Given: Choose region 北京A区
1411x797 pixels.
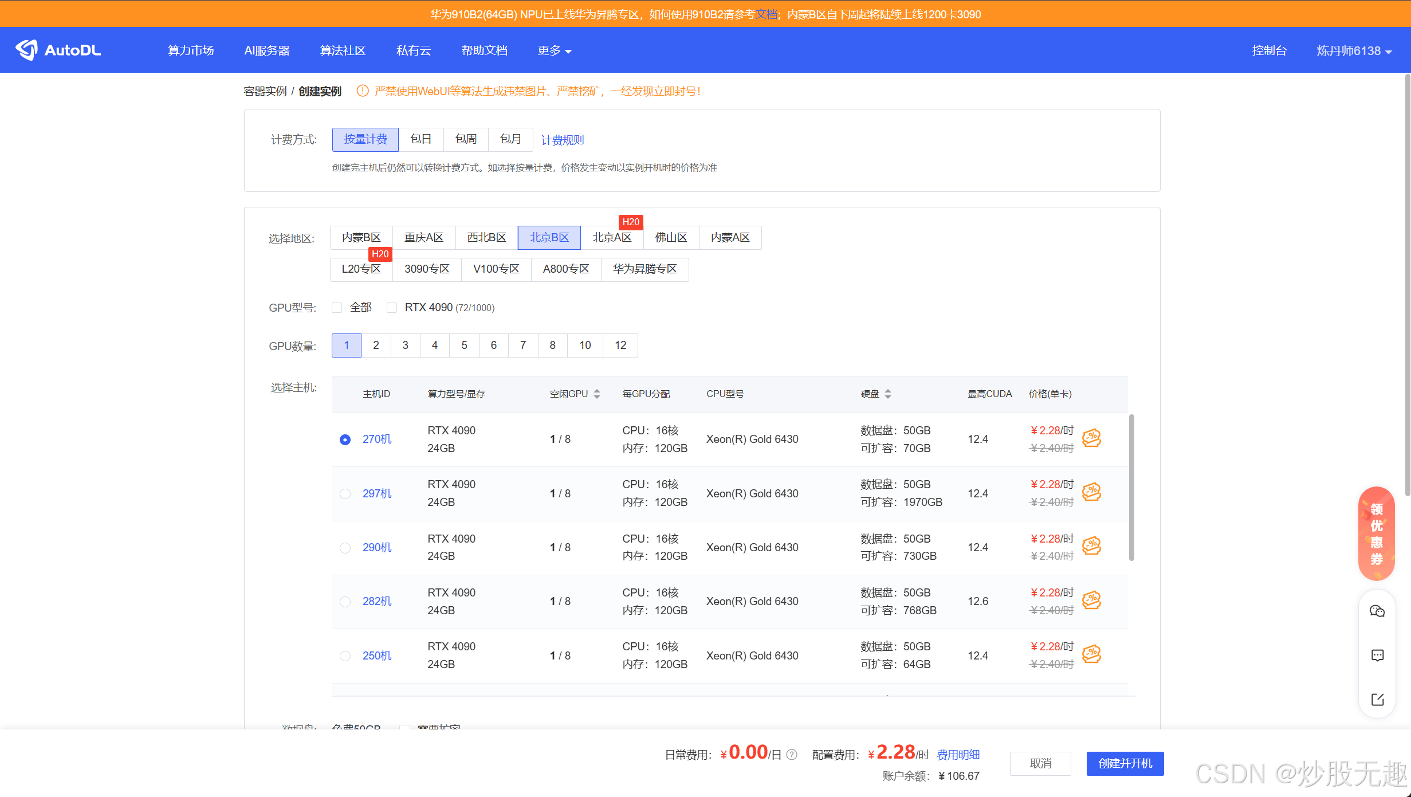Looking at the screenshot, I should tap(612, 237).
